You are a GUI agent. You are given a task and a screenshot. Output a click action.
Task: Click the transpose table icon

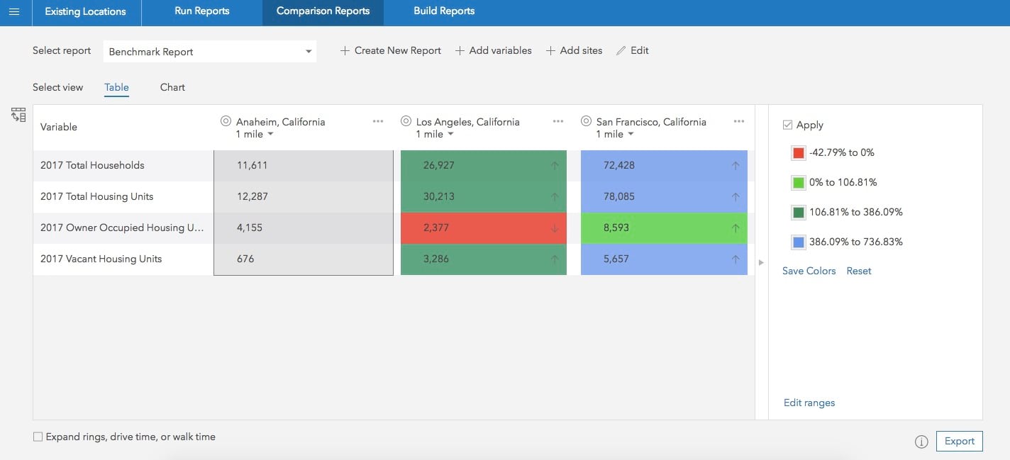18,115
